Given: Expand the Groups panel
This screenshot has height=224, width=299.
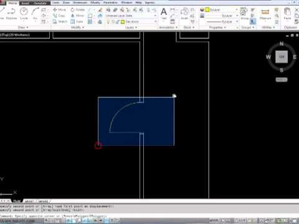Looking at the screenshot, I should tap(247, 27).
